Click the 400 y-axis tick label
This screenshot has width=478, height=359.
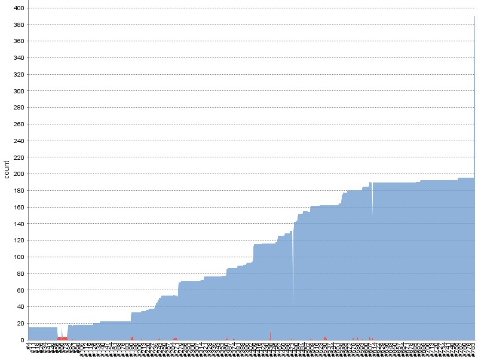click(19, 8)
